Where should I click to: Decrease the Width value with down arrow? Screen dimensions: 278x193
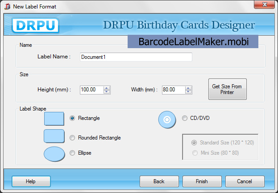click(x=188, y=92)
